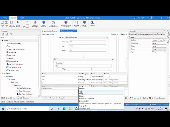Click the Name property field value
The width and height of the screenshot is (170, 127).
(159, 46)
